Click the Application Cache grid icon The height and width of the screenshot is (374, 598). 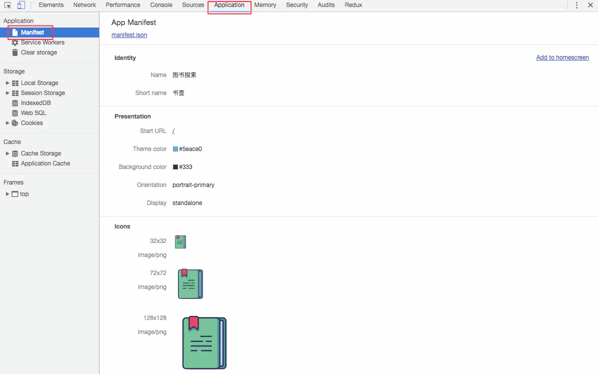click(15, 163)
